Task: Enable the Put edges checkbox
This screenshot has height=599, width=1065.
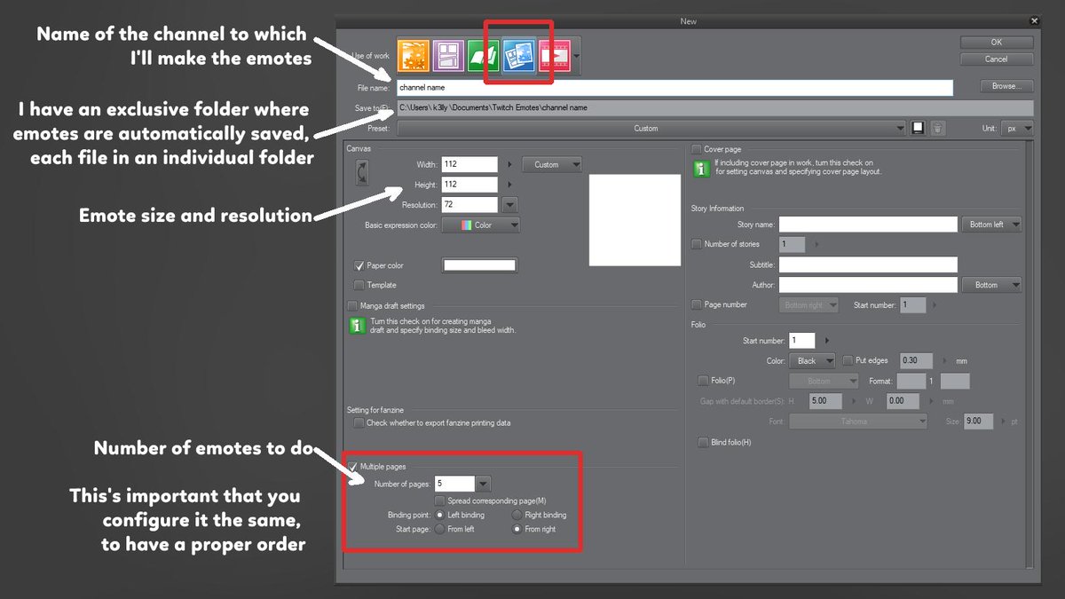Action: click(x=848, y=361)
